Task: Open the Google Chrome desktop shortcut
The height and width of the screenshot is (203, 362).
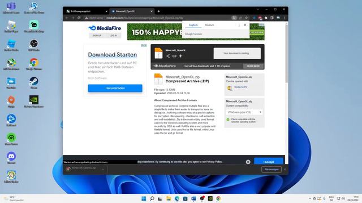Action: tap(34, 64)
